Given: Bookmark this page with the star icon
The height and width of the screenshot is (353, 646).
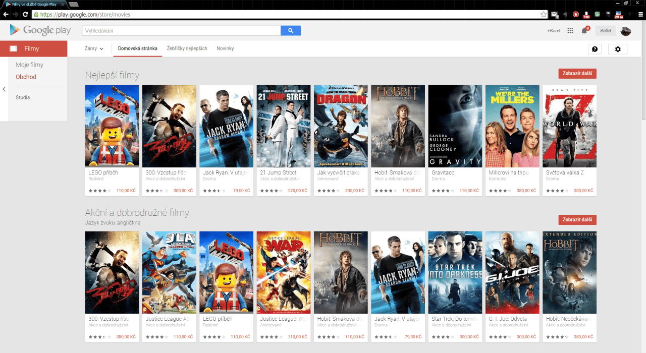Looking at the screenshot, I should coord(543,15).
